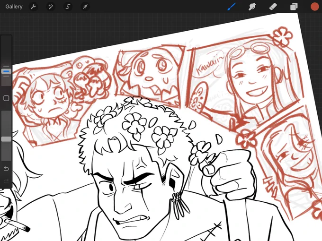Activate the Selection tool
The height and width of the screenshot is (241, 322).
[68, 7]
